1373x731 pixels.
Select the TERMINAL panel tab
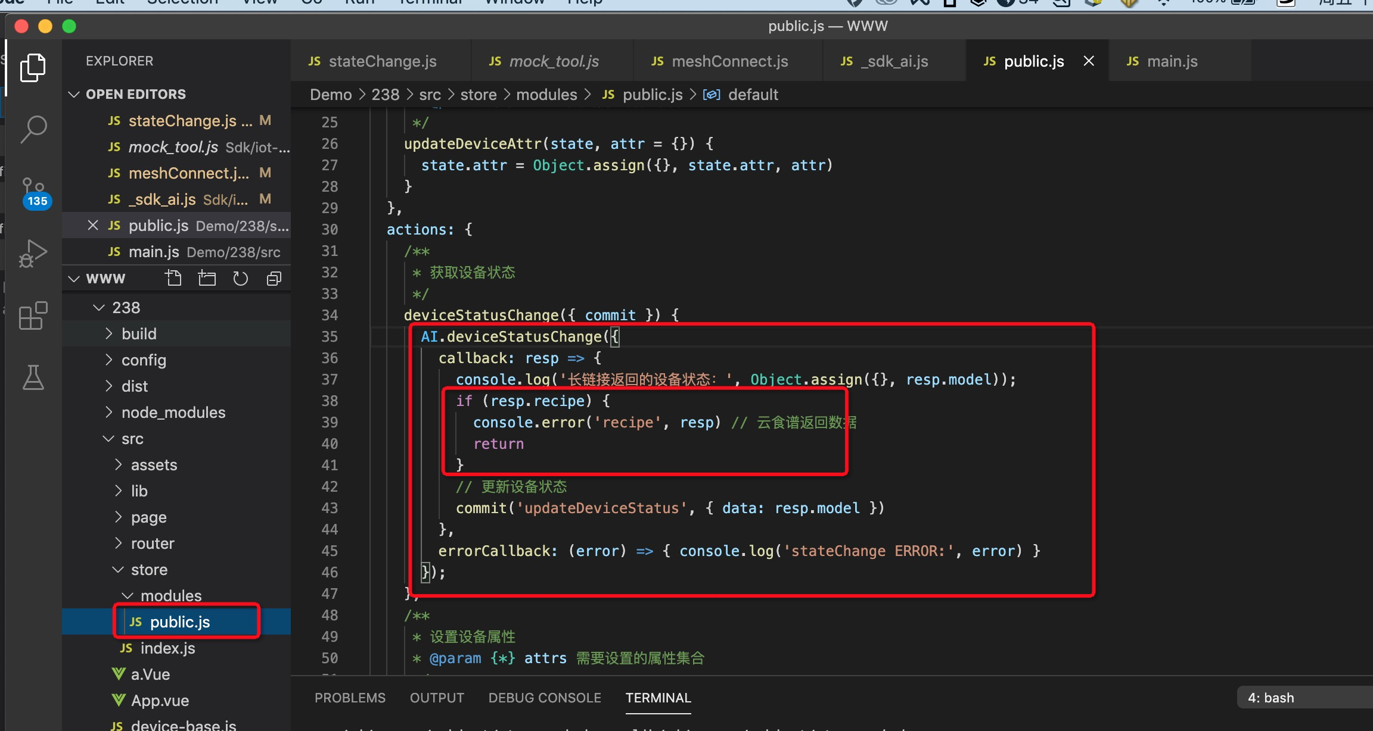tap(658, 698)
